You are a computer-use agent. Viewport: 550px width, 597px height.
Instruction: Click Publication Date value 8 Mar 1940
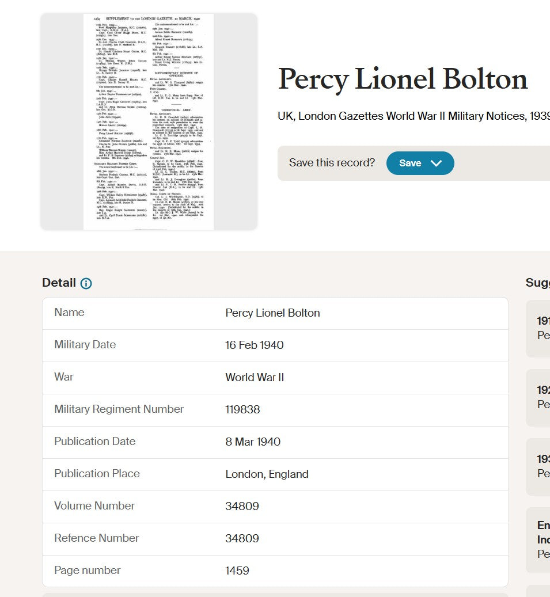point(252,442)
